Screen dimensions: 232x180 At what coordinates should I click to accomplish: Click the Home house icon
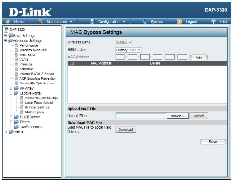click(8, 21)
